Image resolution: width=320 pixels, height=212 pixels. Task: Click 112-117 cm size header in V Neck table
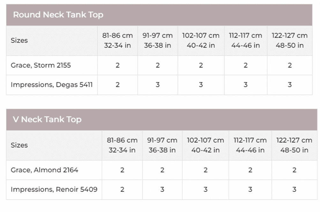[x=250, y=145]
